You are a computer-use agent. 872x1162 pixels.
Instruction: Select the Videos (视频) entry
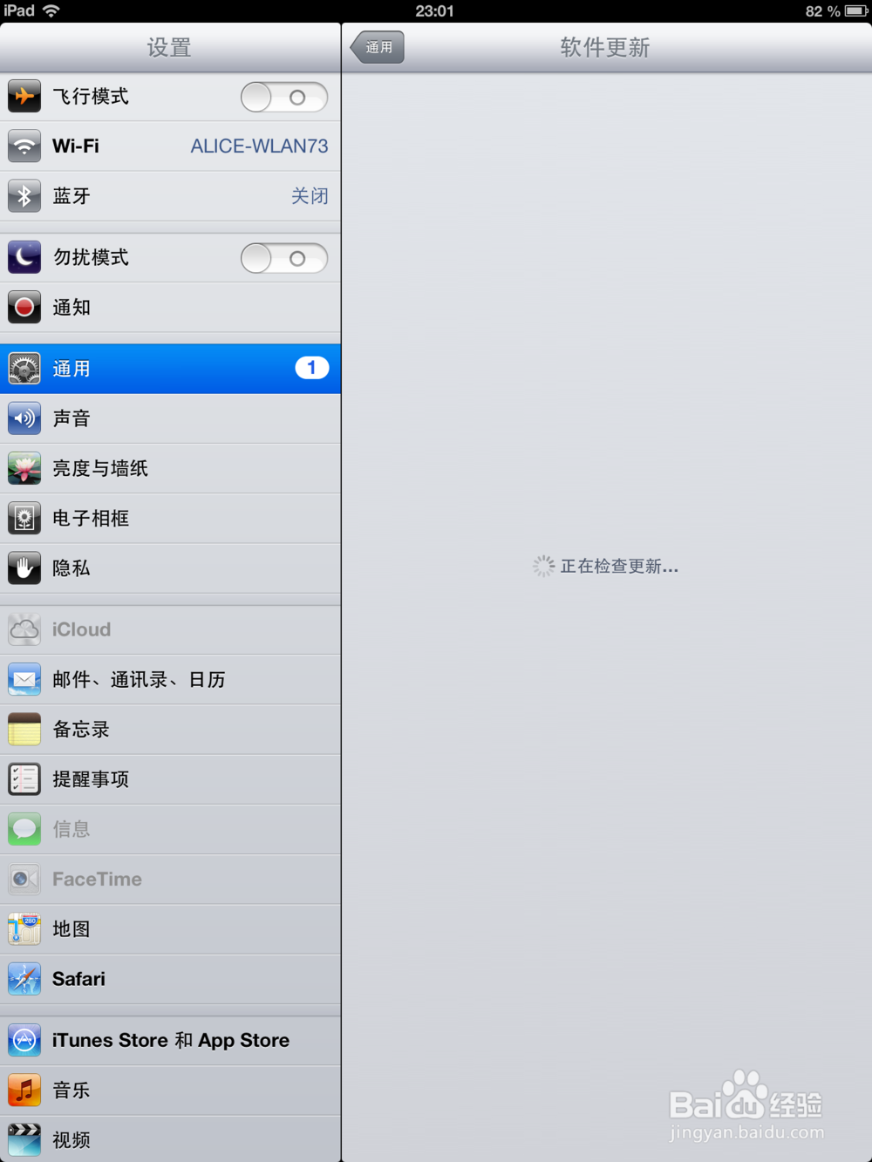(x=72, y=1139)
